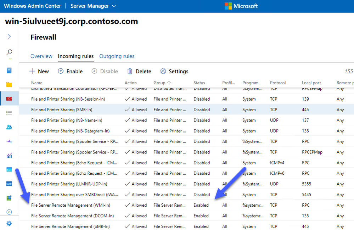Open the sidebar Settings gear icon

coord(9,224)
